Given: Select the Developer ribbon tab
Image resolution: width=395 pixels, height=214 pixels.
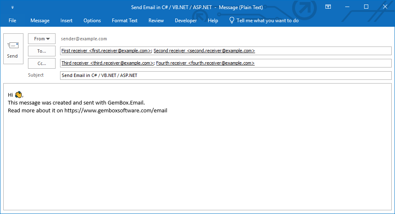Looking at the screenshot, I should pyautogui.click(x=186, y=21).
